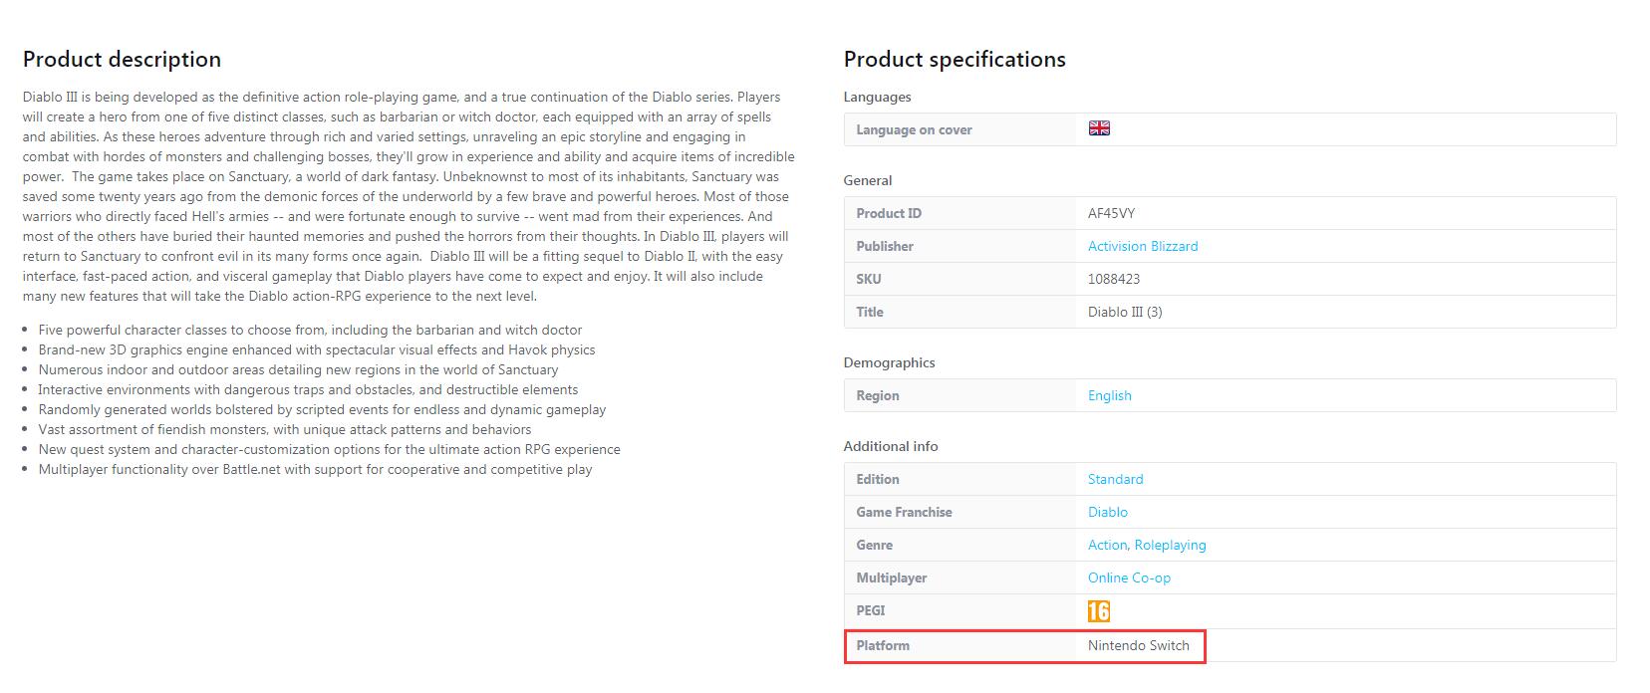Click the Product specifications heading
The height and width of the screenshot is (693, 1650).
pos(954,60)
